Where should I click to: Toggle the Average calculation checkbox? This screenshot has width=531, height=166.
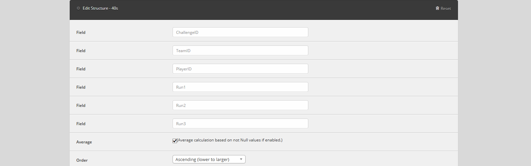tap(175, 141)
